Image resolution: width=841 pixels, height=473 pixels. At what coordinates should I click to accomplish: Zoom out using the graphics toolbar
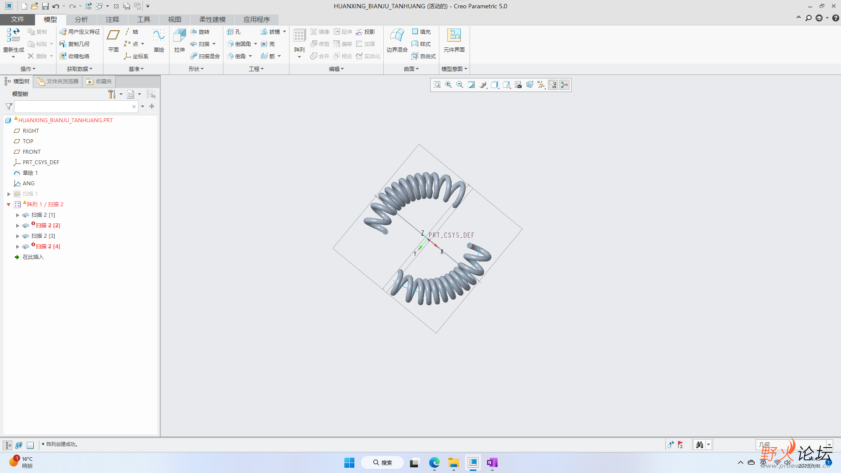(x=460, y=85)
